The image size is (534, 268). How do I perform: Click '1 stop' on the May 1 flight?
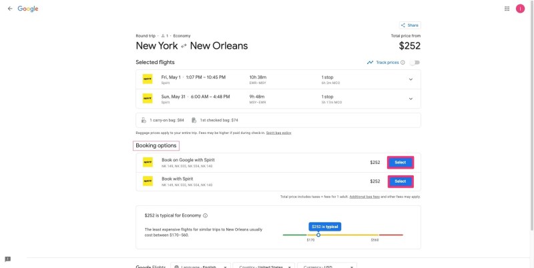327,77
